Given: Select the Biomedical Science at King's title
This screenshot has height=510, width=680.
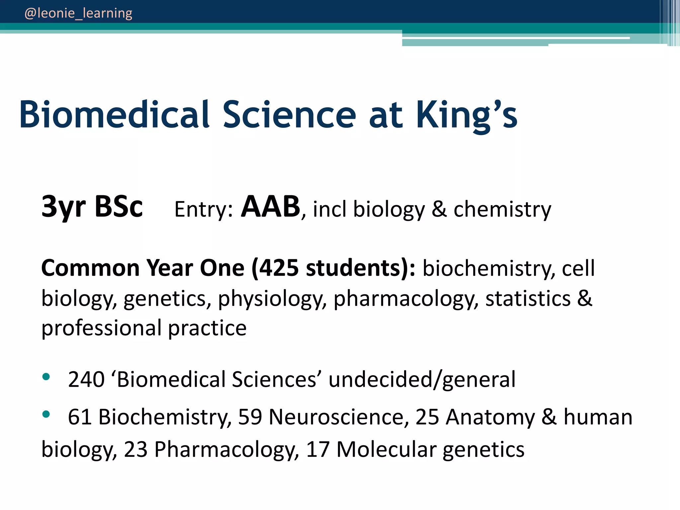Looking at the screenshot, I should pos(268,115).
